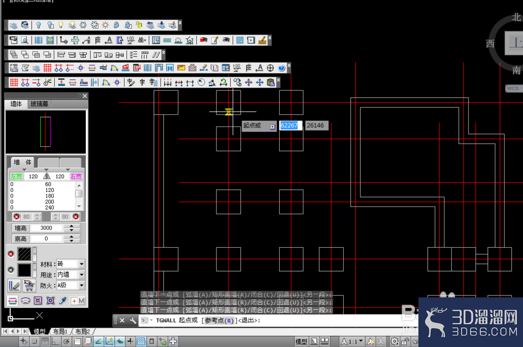Image resolution: width=523 pixels, height=347 pixels.
Task: Toggle ortho mode in status bar
Action: [55, 341]
